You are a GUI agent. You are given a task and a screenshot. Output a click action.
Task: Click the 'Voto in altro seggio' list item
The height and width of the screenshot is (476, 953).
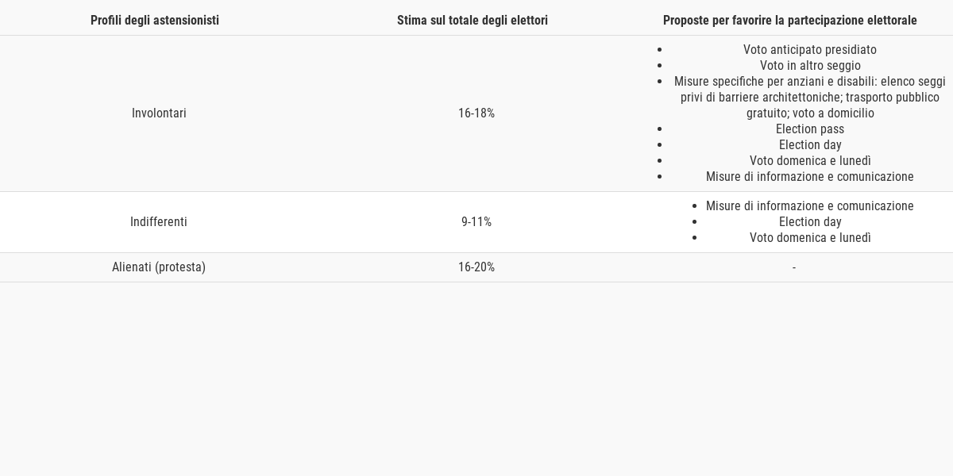pyautogui.click(x=810, y=66)
